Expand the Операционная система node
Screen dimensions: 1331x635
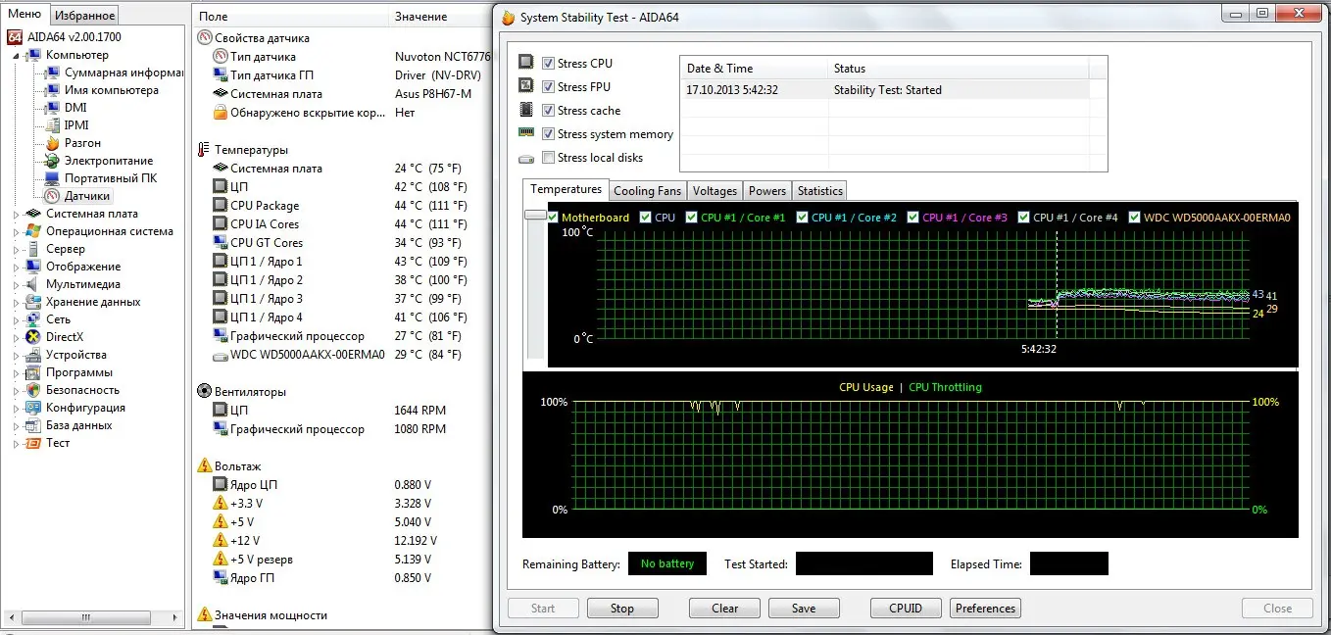tap(17, 231)
